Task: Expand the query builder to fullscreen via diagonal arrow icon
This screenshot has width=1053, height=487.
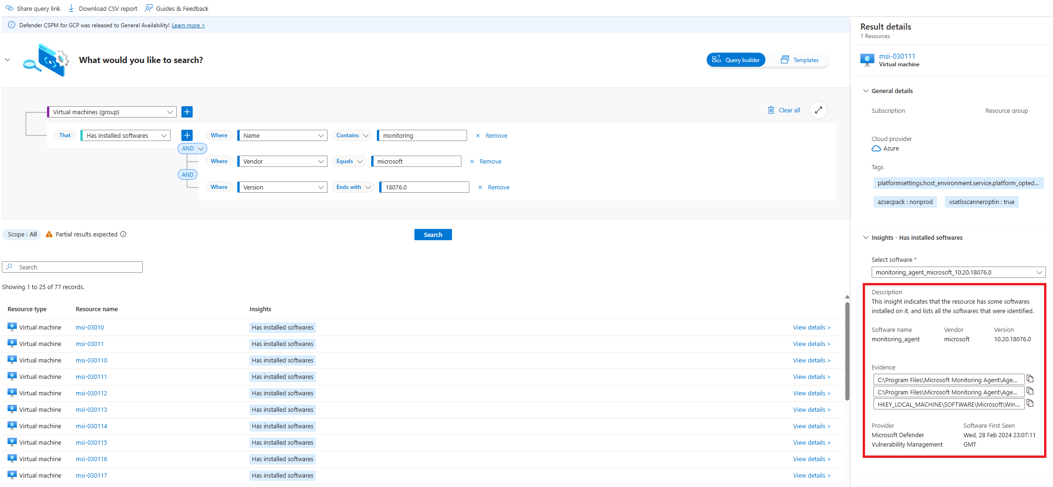Action: point(818,110)
